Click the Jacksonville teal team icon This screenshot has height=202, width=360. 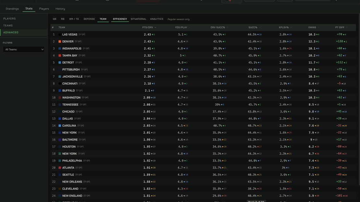click(x=60, y=77)
